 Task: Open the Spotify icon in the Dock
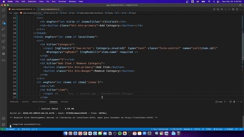click(120, 133)
